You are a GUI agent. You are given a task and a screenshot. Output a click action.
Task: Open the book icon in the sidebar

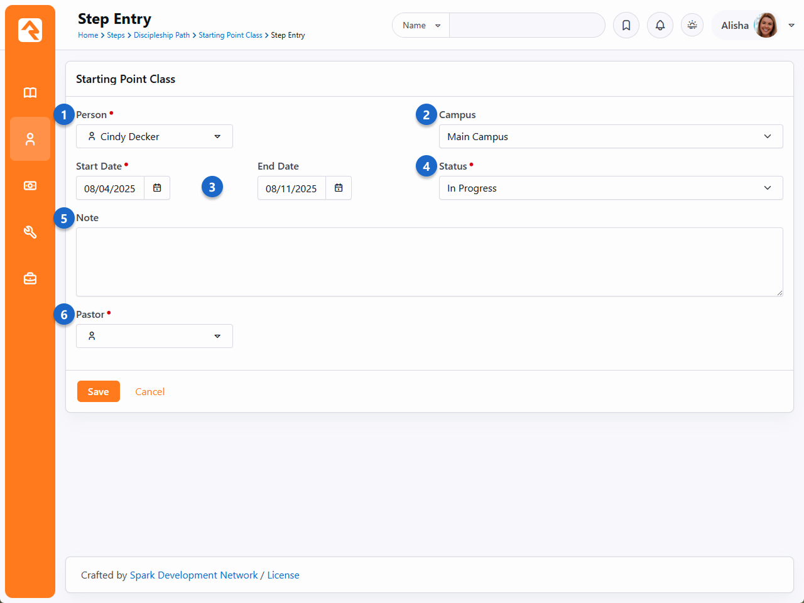point(30,93)
